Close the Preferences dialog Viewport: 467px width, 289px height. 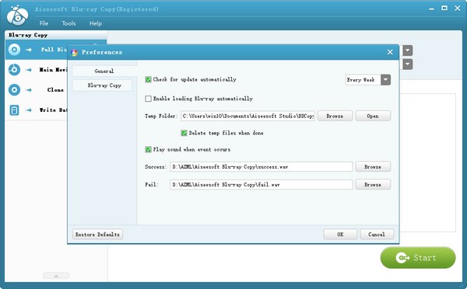pyautogui.click(x=390, y=52)
